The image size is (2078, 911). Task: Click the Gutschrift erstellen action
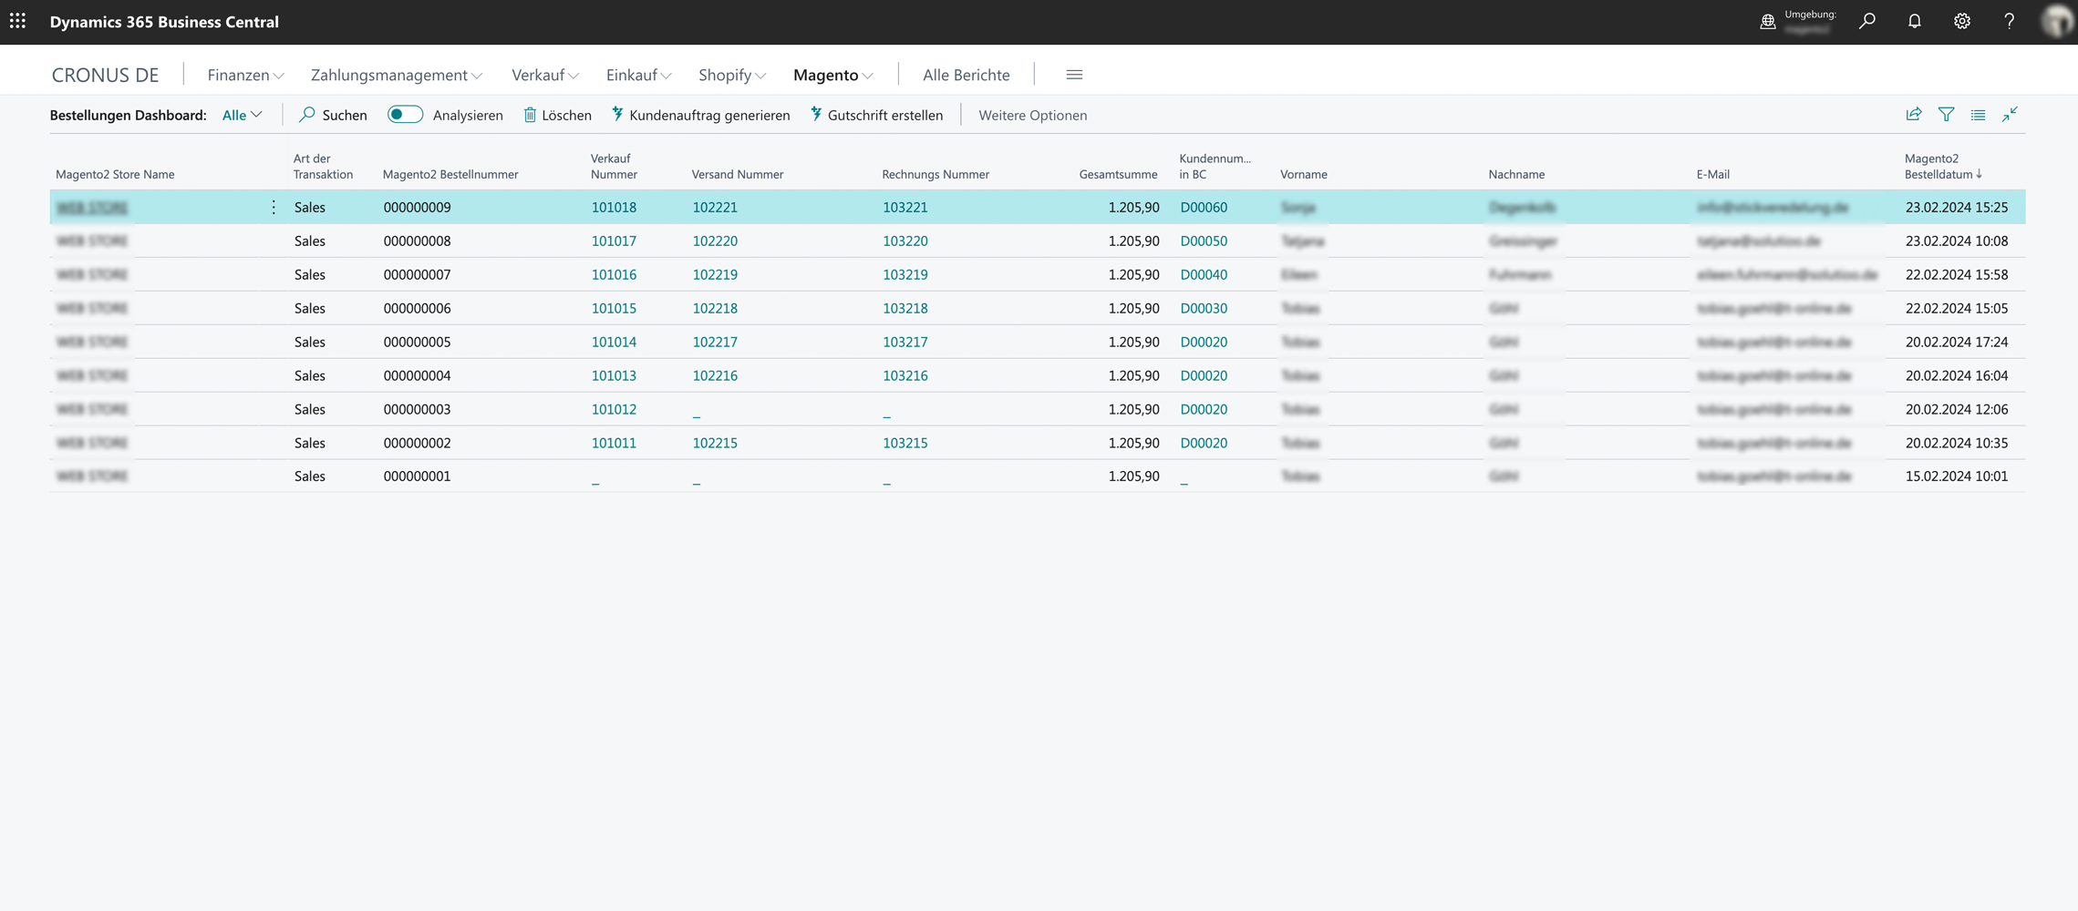[x=876, y=115]
